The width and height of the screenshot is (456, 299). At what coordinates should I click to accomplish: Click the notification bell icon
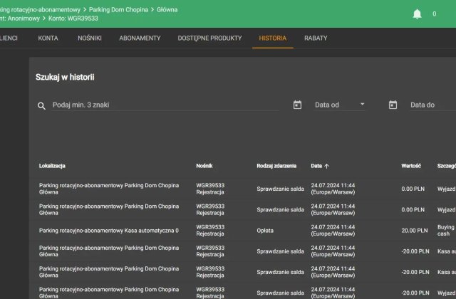tap(417, 14)
